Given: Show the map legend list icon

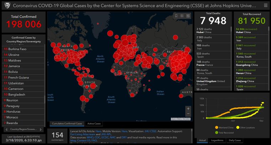Looking at the screenshot, I should pos(182,16).
